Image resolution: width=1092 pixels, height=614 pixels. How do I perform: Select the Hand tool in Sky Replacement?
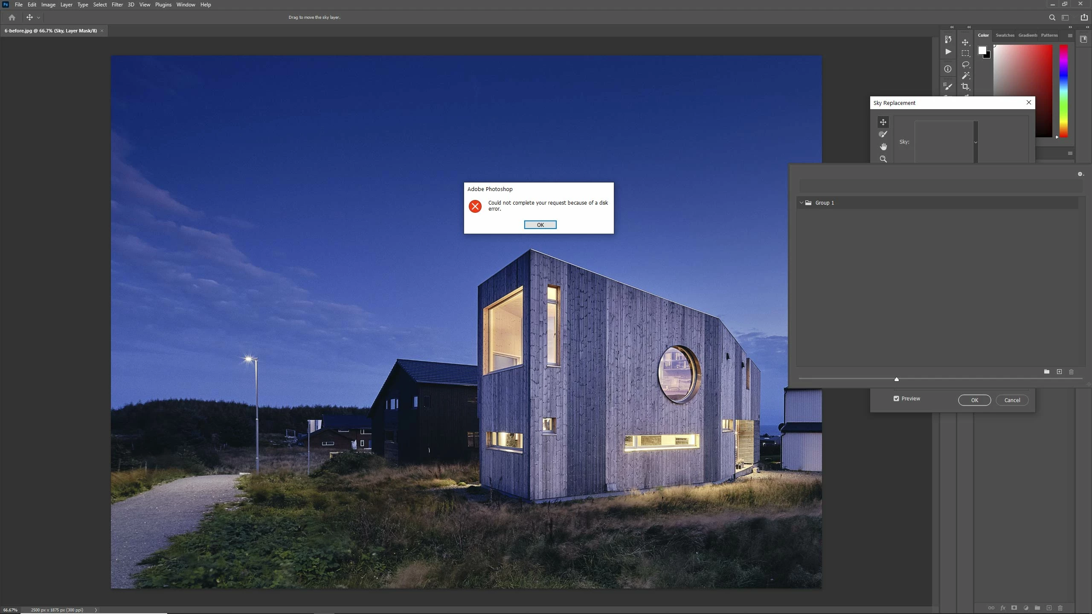click(x=883, y=147)
